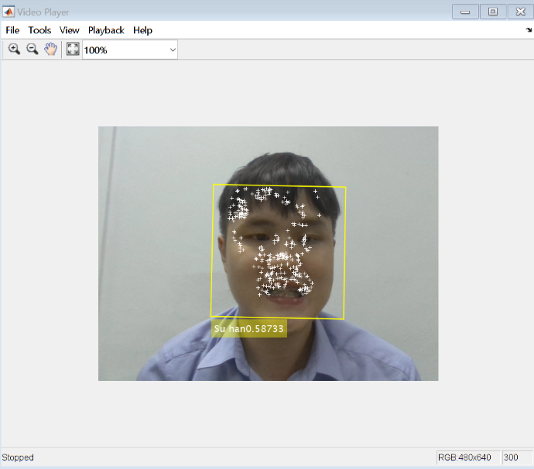534x469 pixels.
Task: Select the Zoom In tool
Action: (x=14, y=49)
